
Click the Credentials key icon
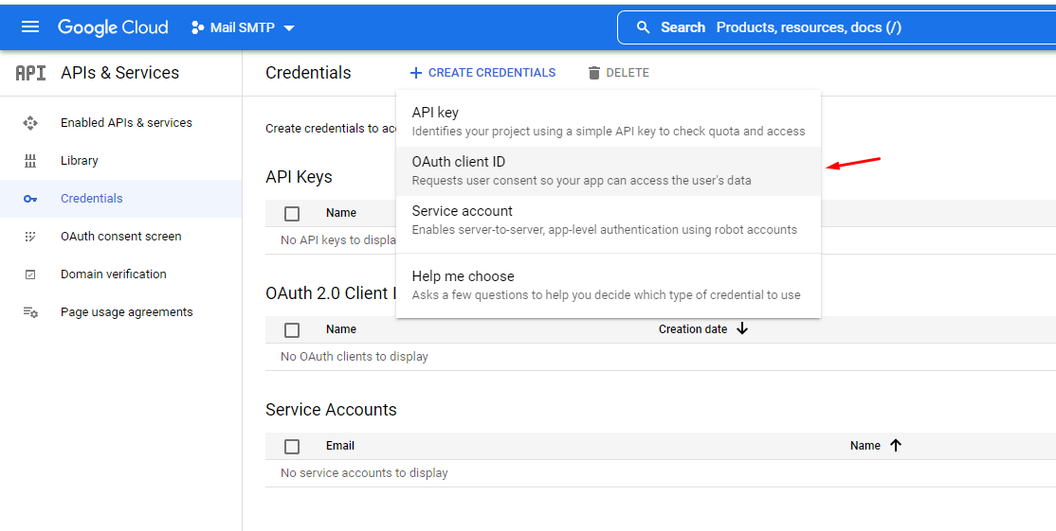(x=30, y=198)
